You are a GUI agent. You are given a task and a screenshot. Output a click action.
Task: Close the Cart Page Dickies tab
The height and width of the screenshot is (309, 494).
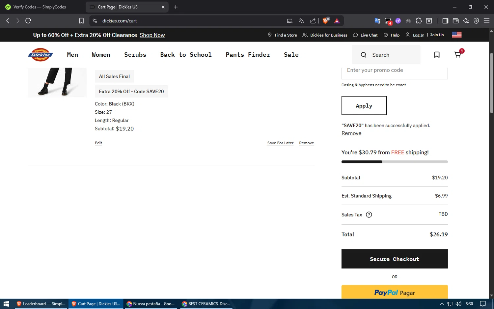pos(163,7)
